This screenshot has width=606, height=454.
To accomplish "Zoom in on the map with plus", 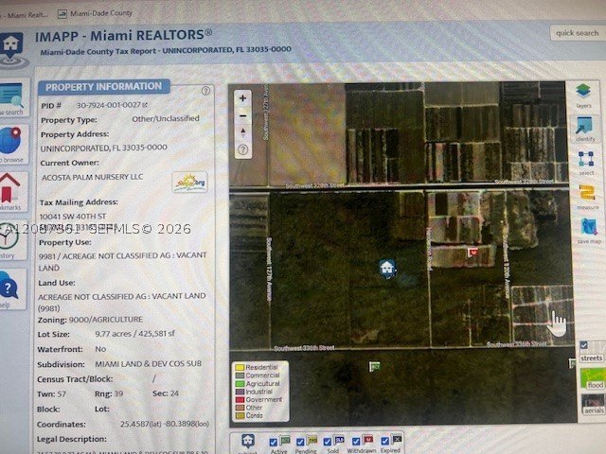I will pos(242,98).
